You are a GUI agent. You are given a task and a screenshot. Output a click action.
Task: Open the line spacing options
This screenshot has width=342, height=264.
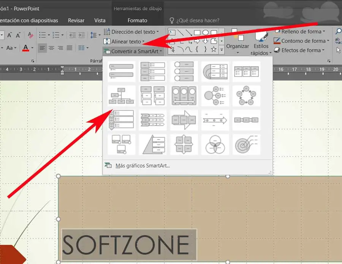point(95,35)
